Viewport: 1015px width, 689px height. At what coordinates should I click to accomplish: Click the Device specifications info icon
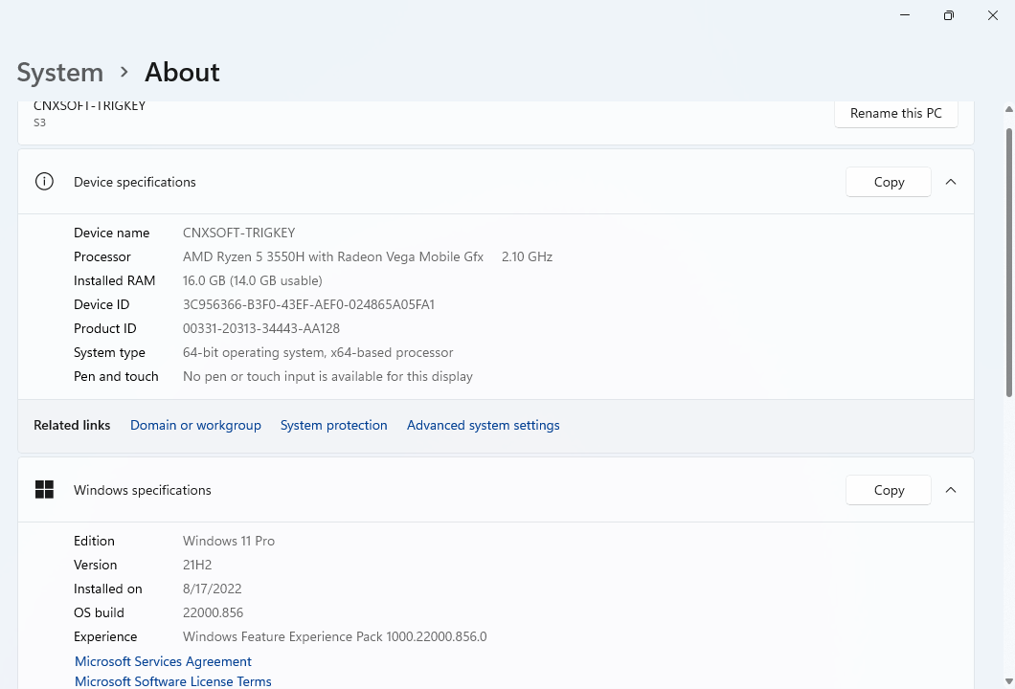(44, 182)
